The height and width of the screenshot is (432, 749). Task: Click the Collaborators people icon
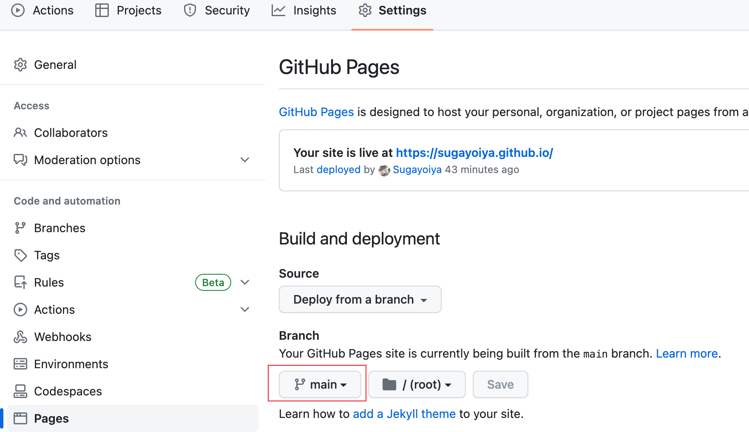coord(20,133)
